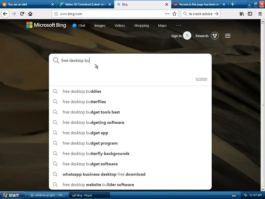Screen dimensions: 265x199
Task: Choose suggestion 'free desktop butterflies'
Action: pos(130,102)
